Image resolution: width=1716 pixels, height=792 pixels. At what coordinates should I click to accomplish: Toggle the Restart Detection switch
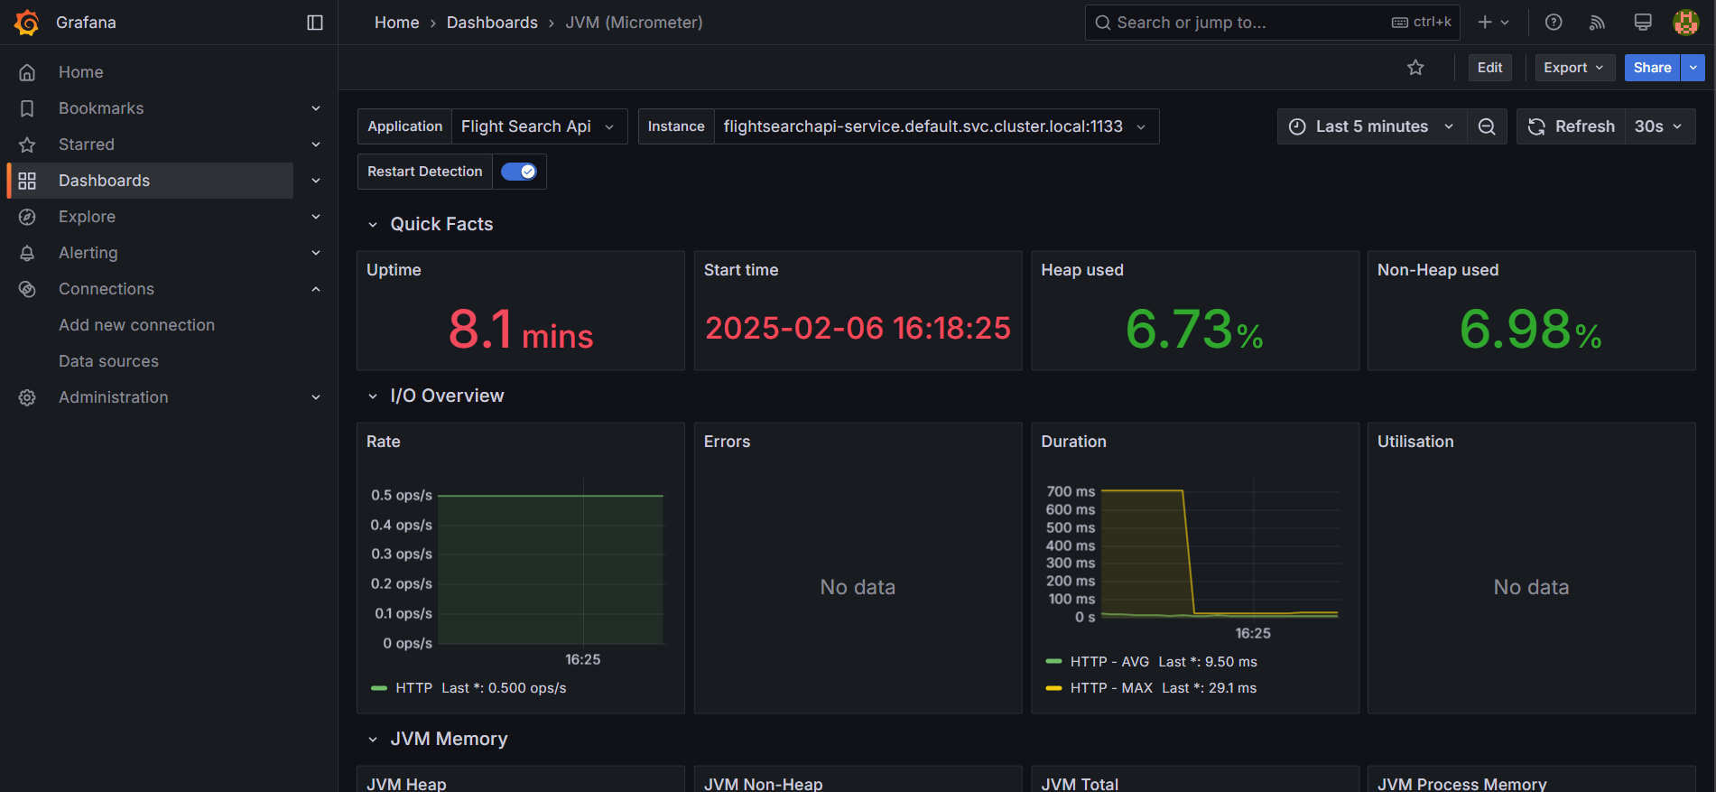(x=519, y=172)
